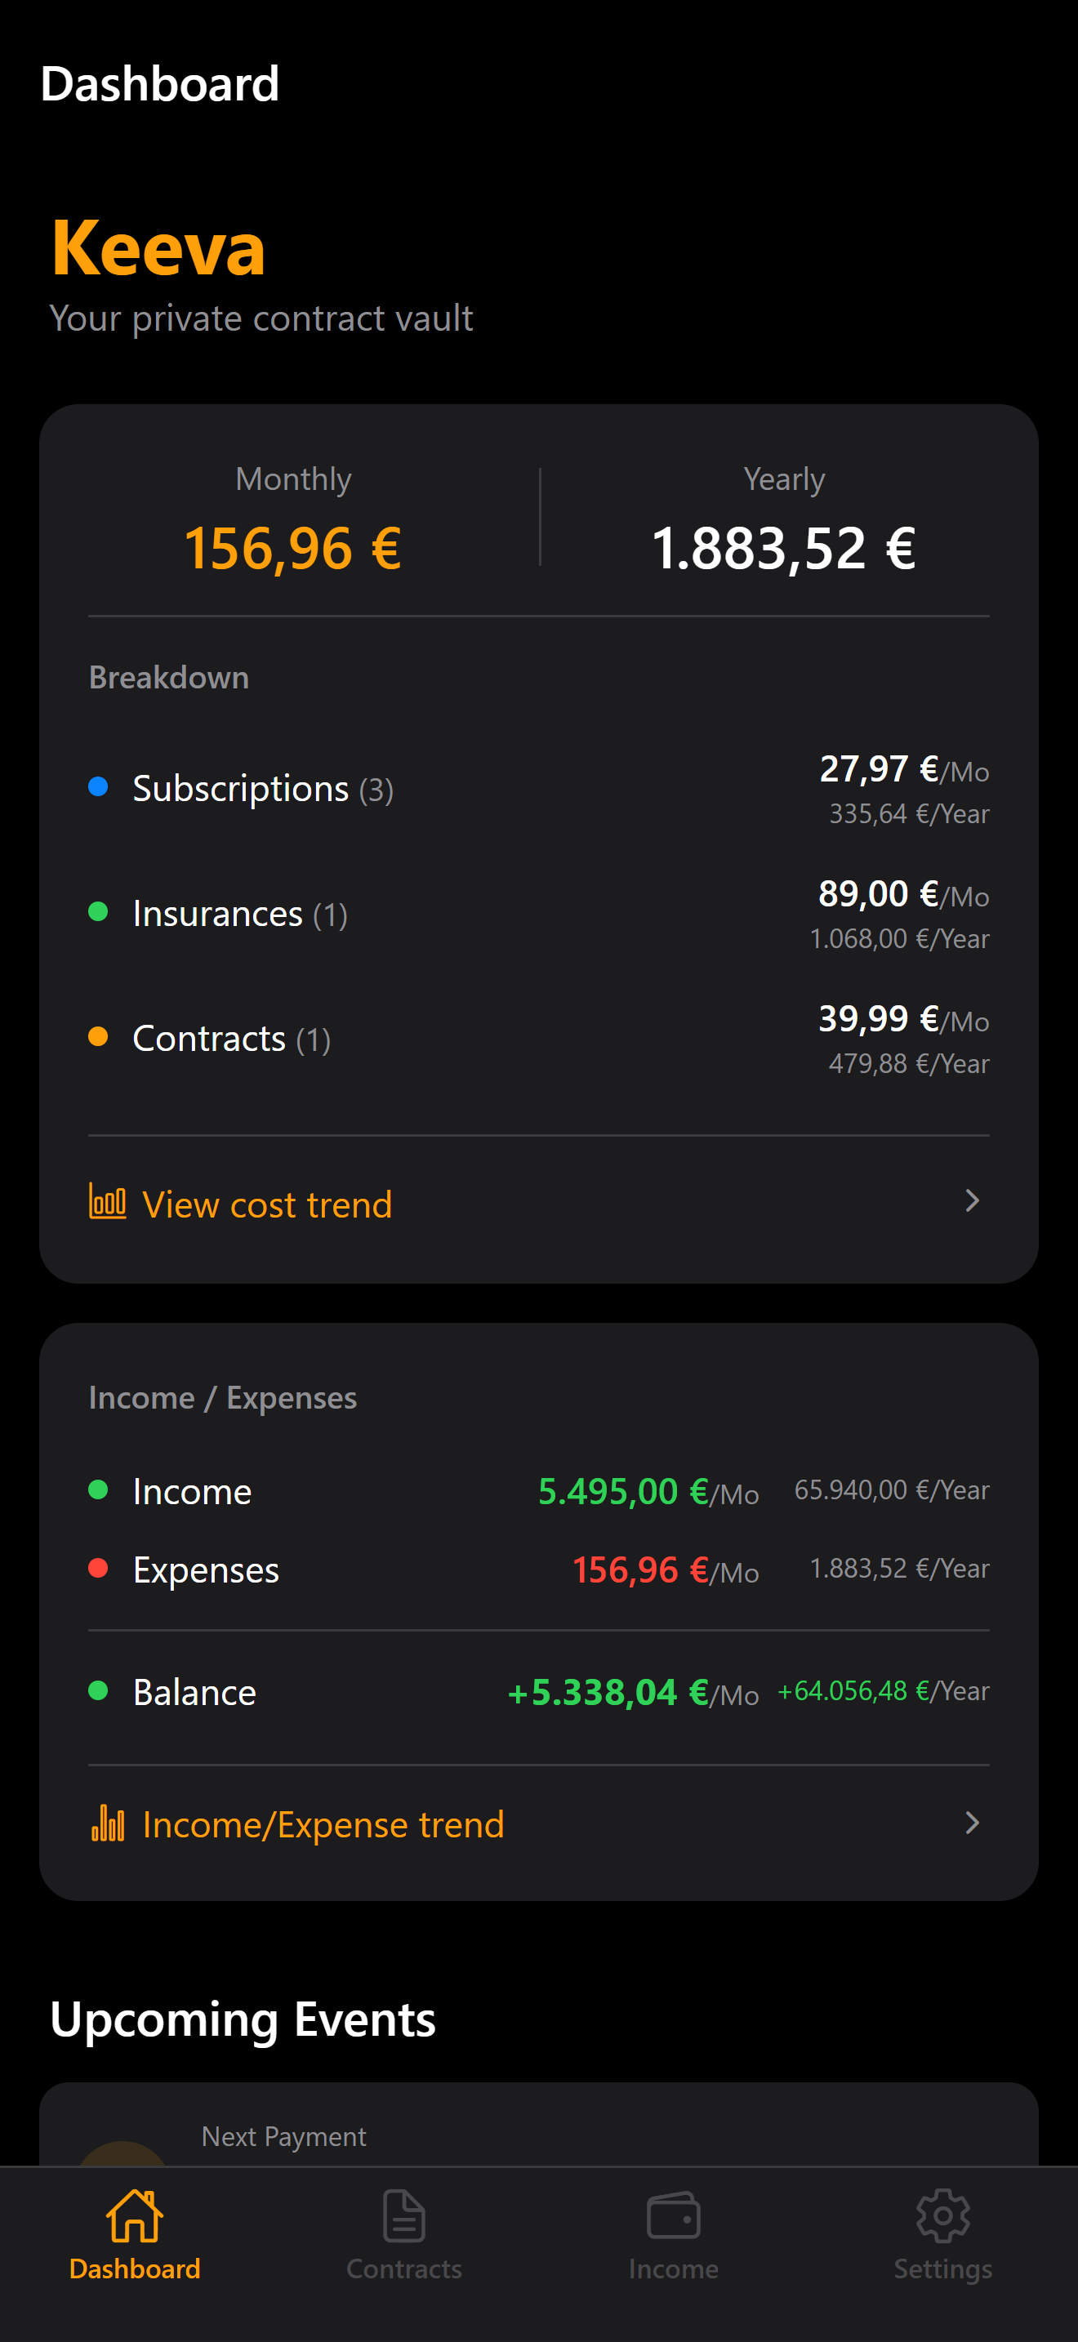Select the Settings tab label

click(942, 2269)
